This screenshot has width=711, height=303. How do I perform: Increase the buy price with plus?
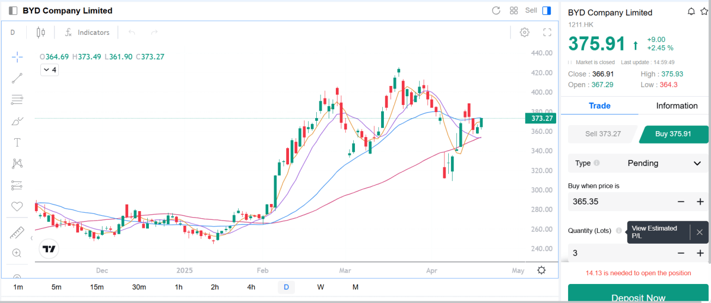tap(700, 202)
